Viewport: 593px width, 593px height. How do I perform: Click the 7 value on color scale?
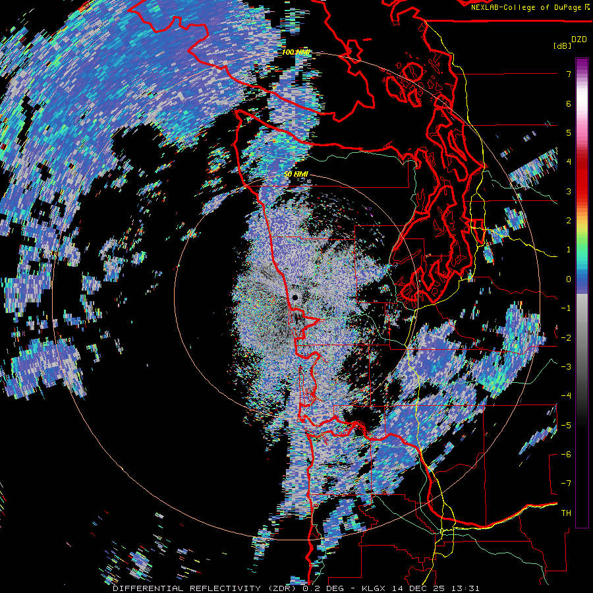pyautogui.click(x=569, y=74)
